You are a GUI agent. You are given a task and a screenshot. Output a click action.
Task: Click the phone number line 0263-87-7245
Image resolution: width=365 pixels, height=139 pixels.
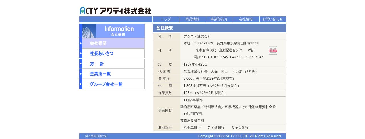pyautogui.click(x=229, y=57)
